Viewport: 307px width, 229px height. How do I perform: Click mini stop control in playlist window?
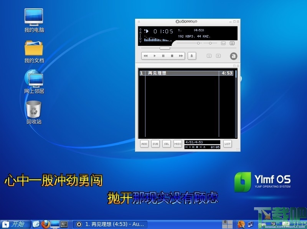tap(197, 147)
